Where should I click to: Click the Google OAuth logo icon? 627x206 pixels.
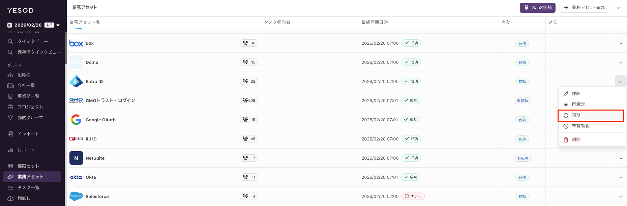point(76,120)
